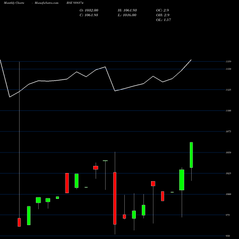Viewport: 239px width, 239px height.
Task: Click the "OC: 2.9" statistic
Action: tap(163, 11)
